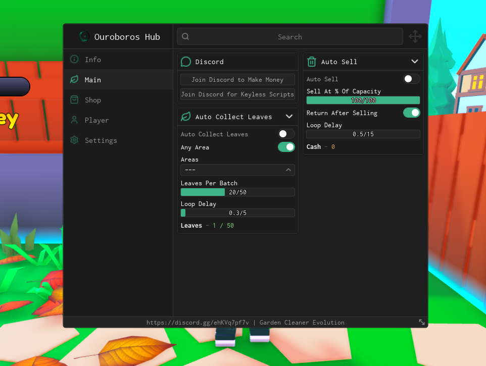
Task: Click the Discord chat bubble icon
Action: tap(185, 62)
